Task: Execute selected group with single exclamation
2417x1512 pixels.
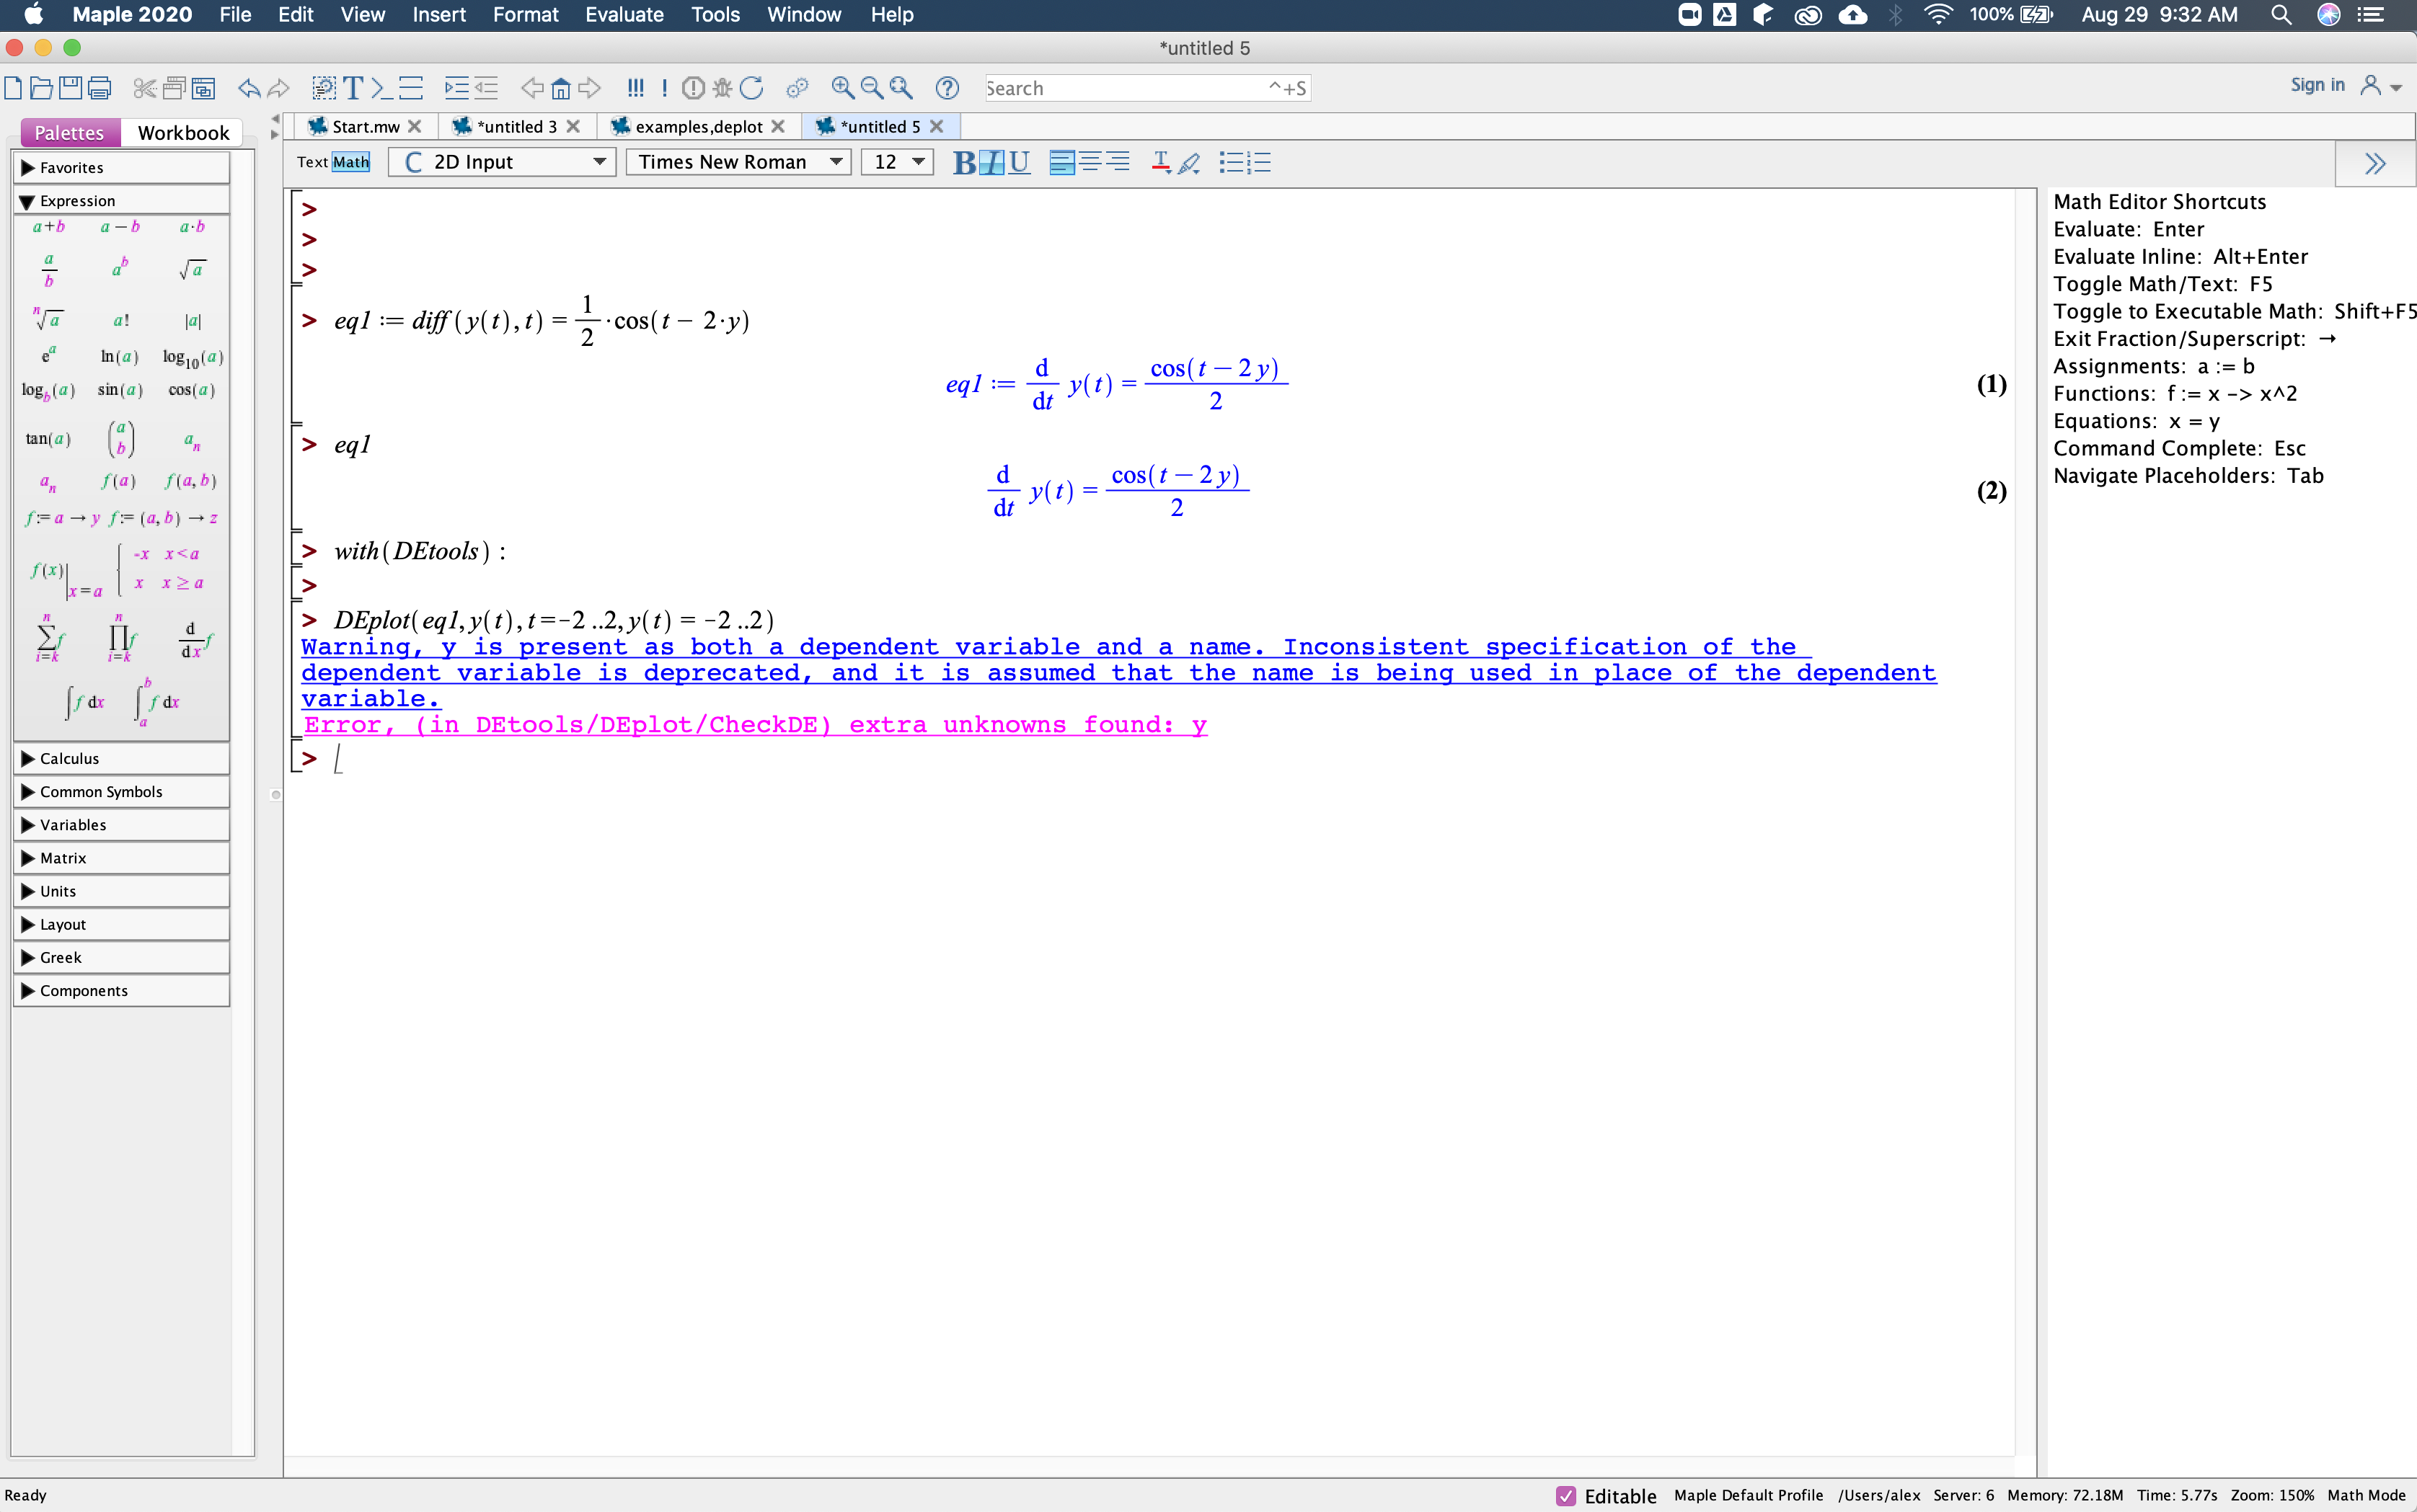Action: [664, 88]
